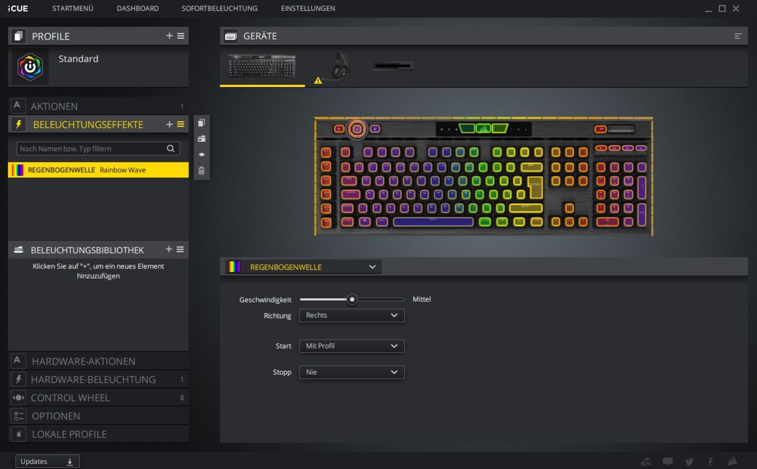Add item to BELEUCHTUNGSBIBLIOTHEK with plus
757x469 pixels.
click(169, 250)
